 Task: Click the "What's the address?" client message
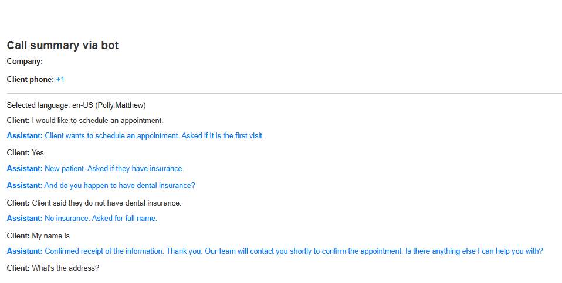click(66, 268)
